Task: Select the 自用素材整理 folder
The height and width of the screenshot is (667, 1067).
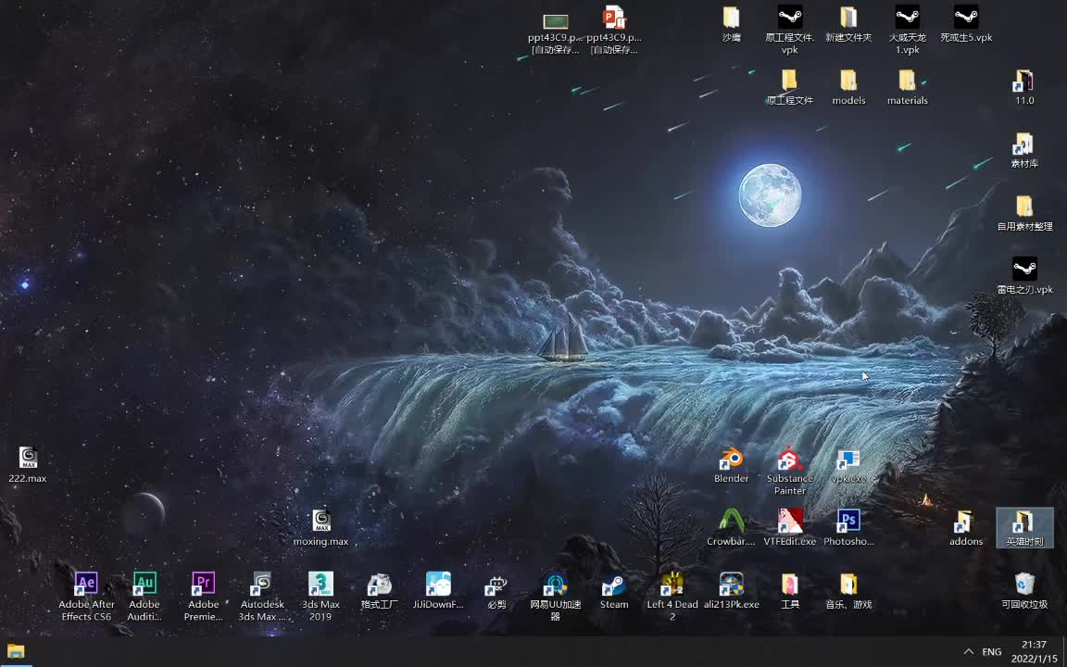Action: (1024, 213)
